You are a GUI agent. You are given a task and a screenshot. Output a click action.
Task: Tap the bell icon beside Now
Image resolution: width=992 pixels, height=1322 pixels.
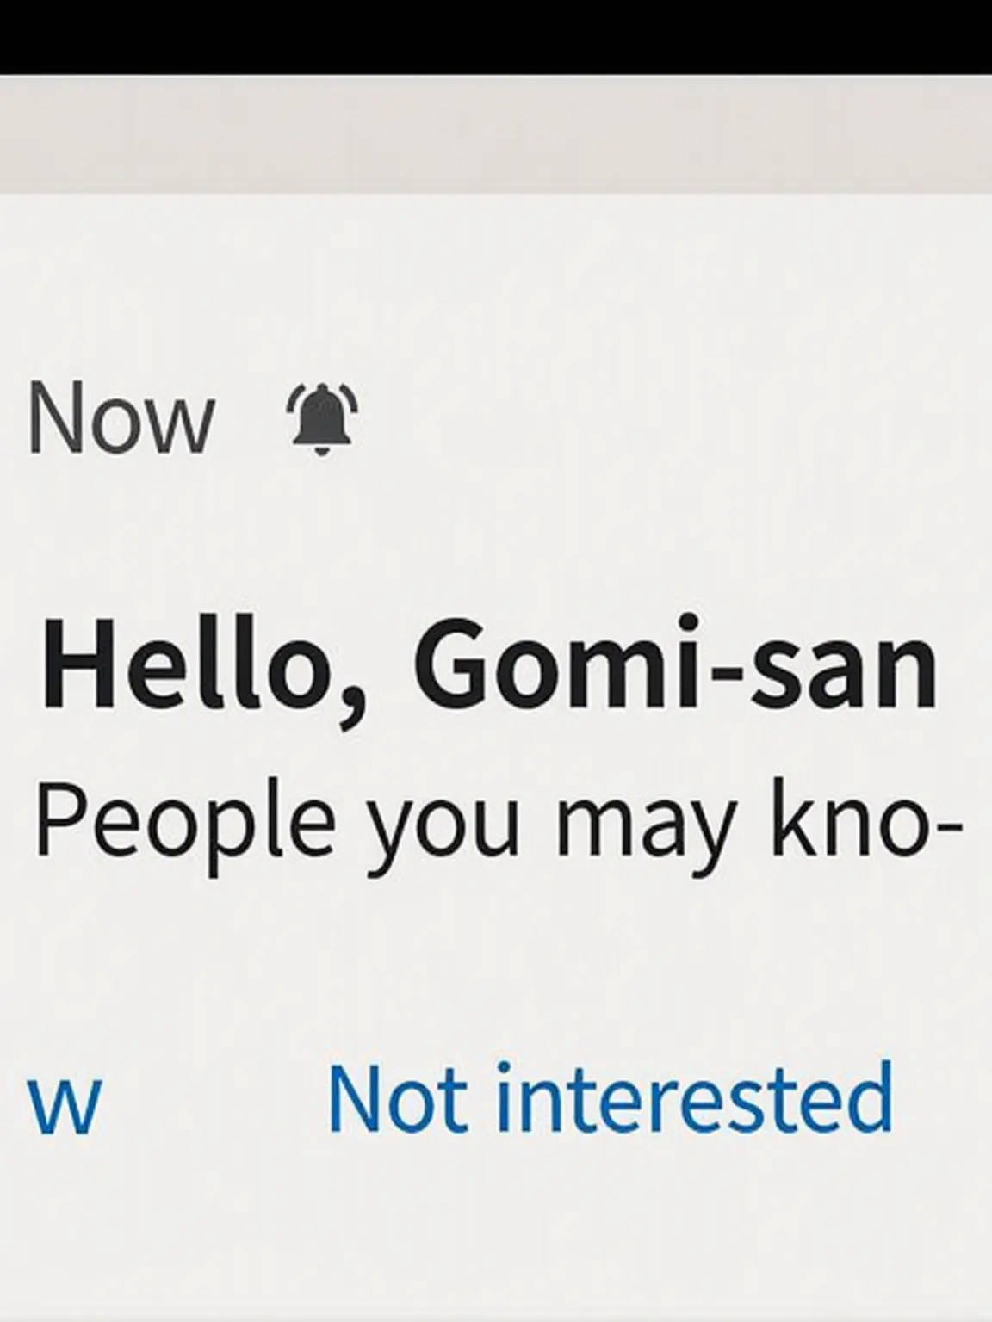[322, 419]
